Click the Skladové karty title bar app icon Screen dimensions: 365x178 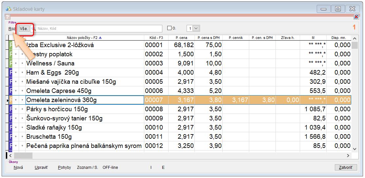[9, 9]
